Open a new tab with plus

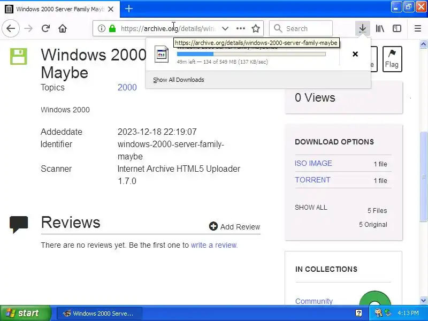pyautogui.click(x=129, y=9)
